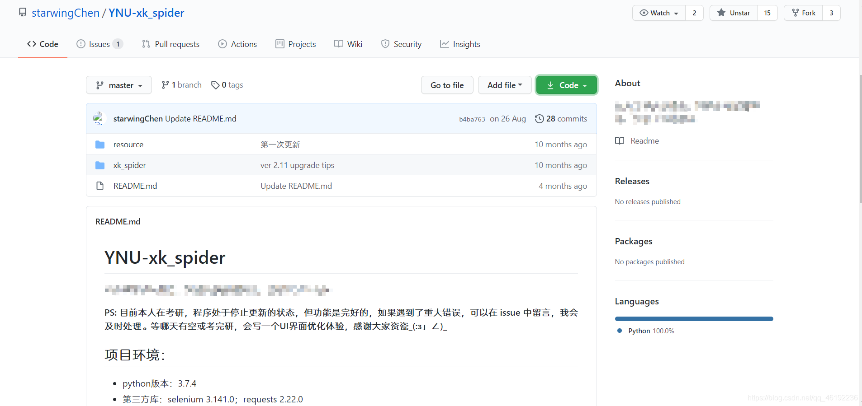862x406 pixels.
Task: Click the Readme book icon in About
Action: (x=620, y=141)
